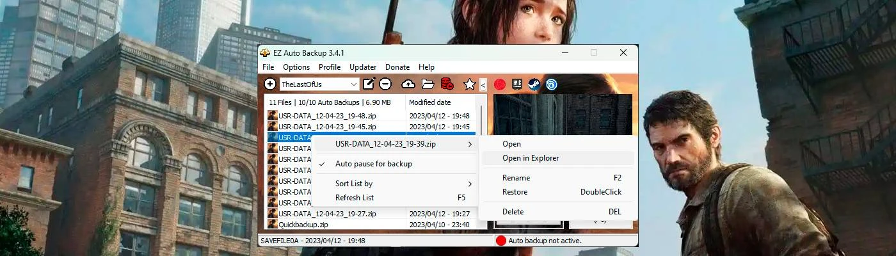Click the Quickbackup.zip file icon
The image size is (896, 256).
(x=273, y=225)
